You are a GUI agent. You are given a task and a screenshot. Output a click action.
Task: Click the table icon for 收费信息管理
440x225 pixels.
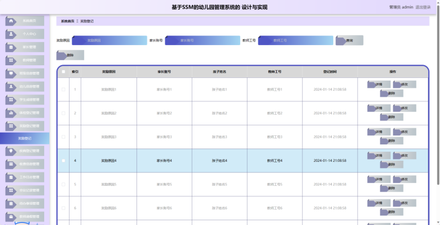tap(11, 164)
